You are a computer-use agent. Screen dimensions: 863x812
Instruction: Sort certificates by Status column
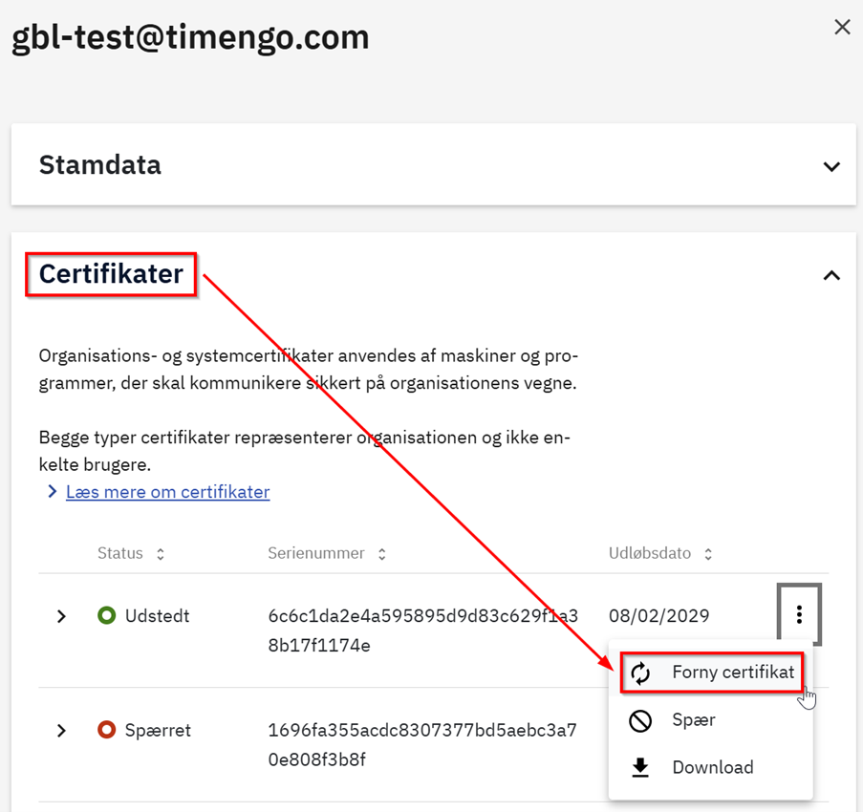click(x=160, y=554)
